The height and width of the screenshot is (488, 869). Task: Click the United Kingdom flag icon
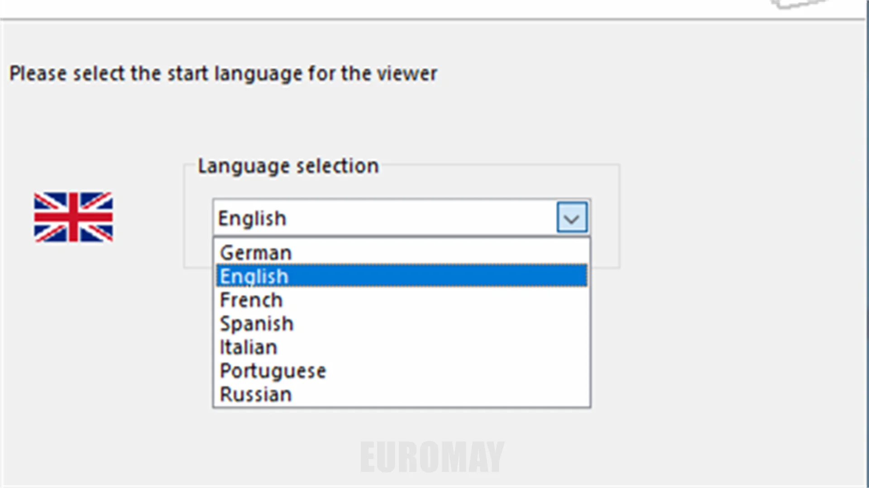[73, 217]
